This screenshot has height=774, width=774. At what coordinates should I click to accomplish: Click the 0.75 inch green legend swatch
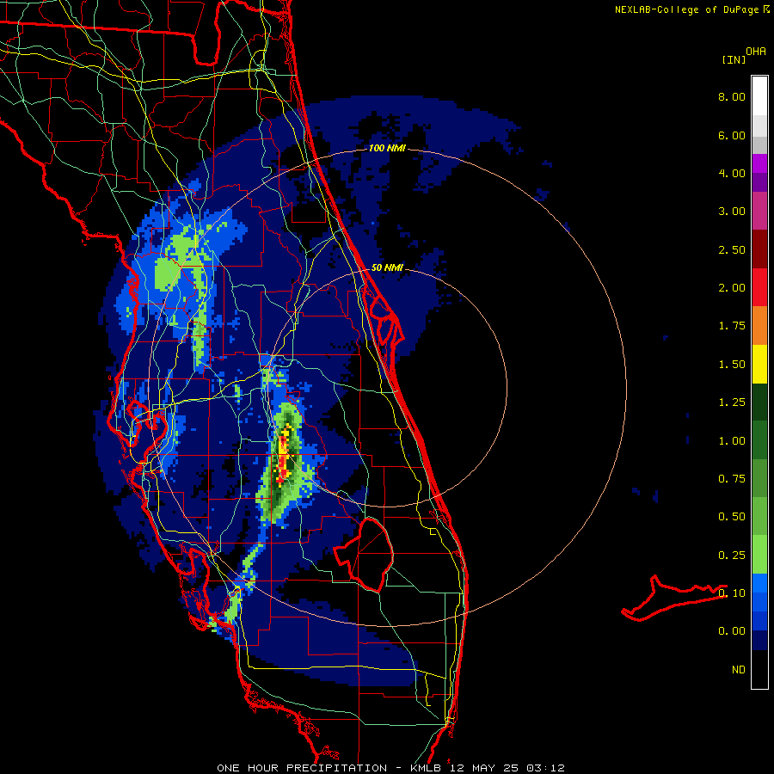(759, 479)
